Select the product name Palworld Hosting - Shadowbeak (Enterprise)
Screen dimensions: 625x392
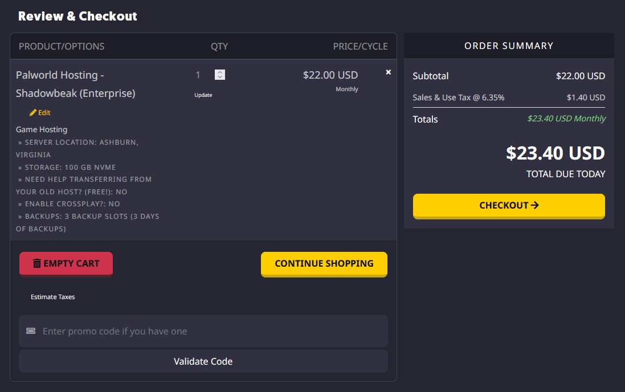click(76, 84)
